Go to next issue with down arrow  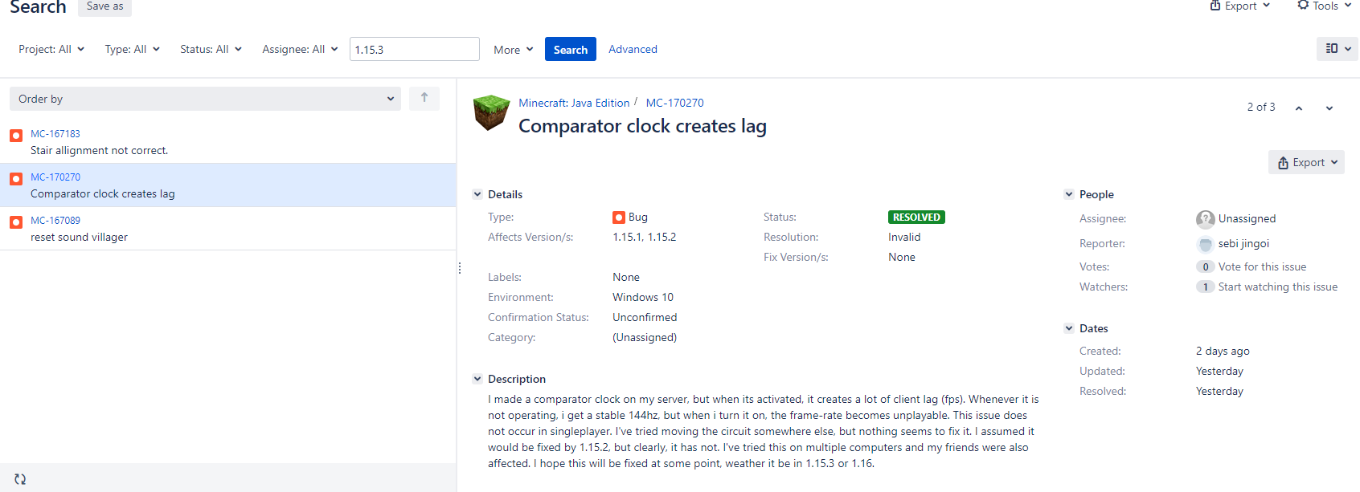[x=1329, y=108]
